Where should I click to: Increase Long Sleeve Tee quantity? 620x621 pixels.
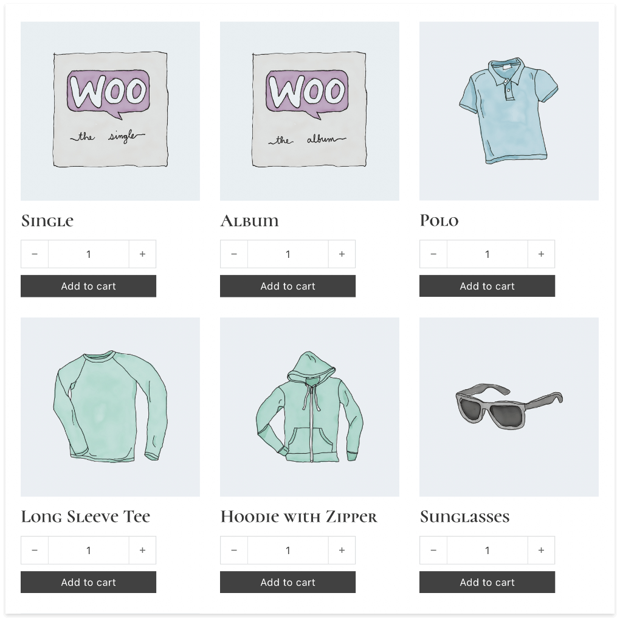pos(142,550)
